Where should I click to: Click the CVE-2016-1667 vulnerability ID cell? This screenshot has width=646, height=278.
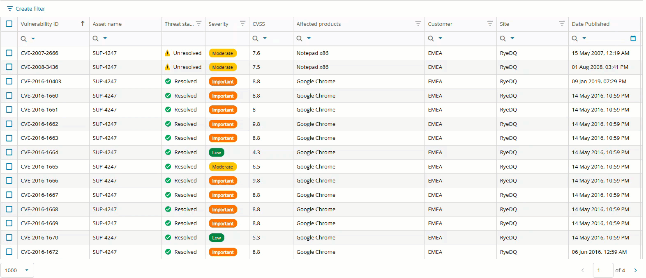coord(53,195)
